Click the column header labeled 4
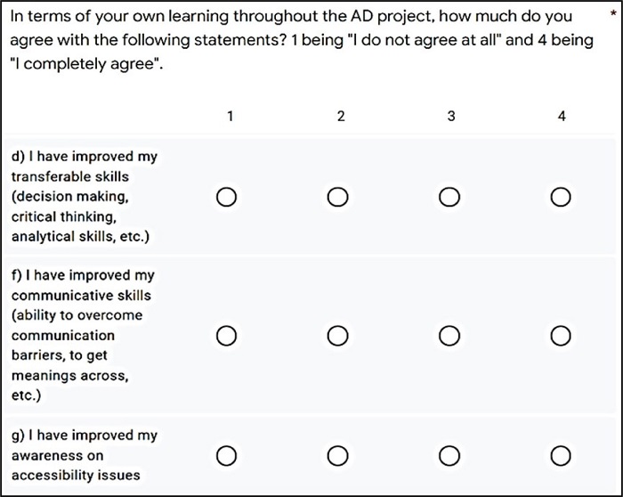Screen dimensions: 623x497 point(562,116)
